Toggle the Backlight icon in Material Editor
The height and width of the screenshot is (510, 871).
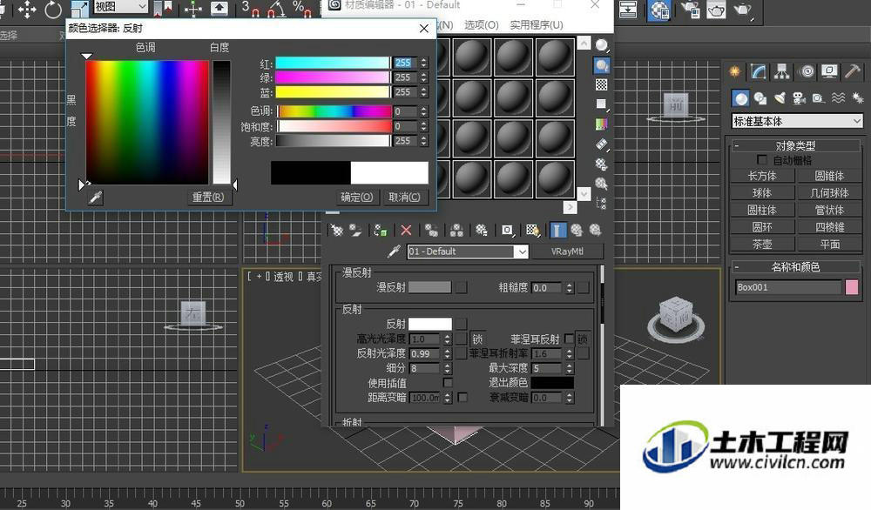tap(602, 65)
